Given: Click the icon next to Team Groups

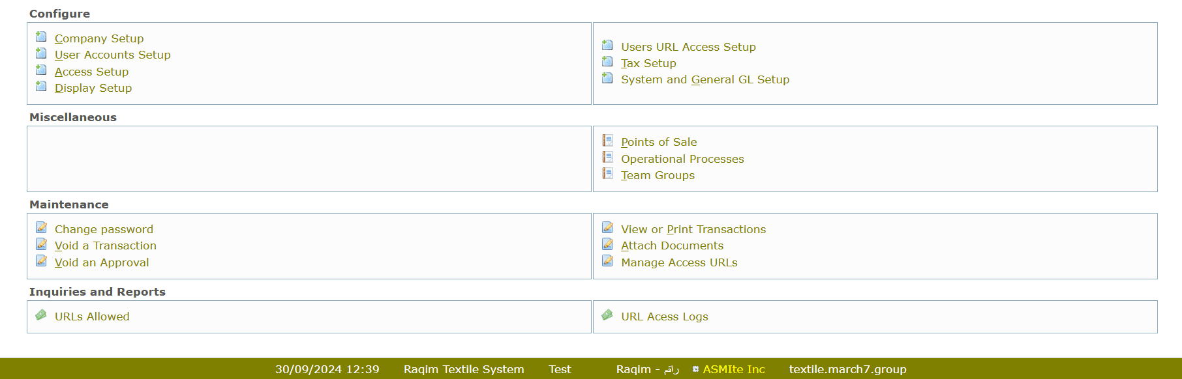Looking at the screenshot, I should tap(607, 174).
